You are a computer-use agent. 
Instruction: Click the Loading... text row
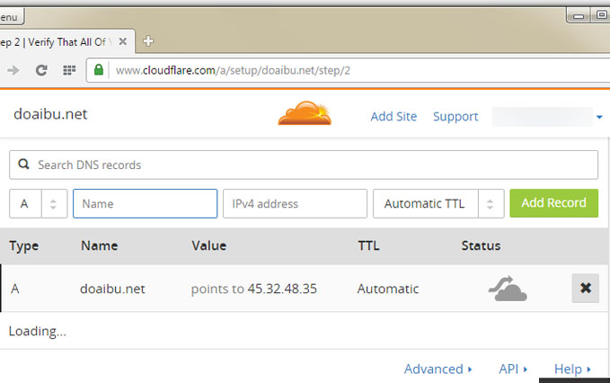click(x=38, y=331)
